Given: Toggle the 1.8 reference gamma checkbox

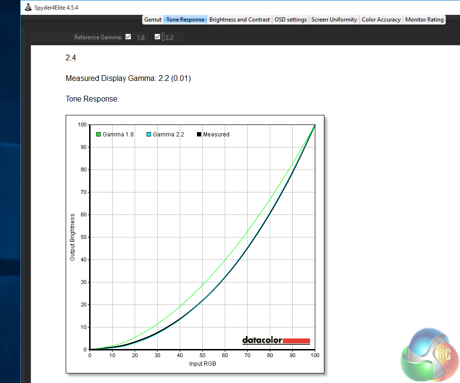Looking at the screenshot, I should [128, 37].
